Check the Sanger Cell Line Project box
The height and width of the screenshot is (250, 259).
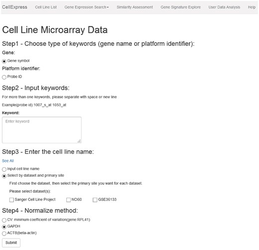click(x=11, y=200)
